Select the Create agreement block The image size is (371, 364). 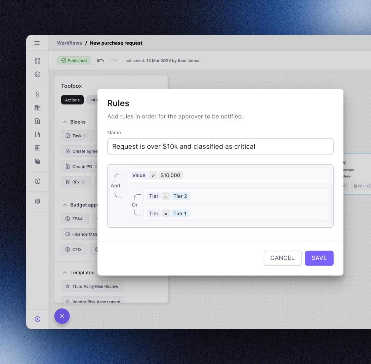(x=79, y=151)
